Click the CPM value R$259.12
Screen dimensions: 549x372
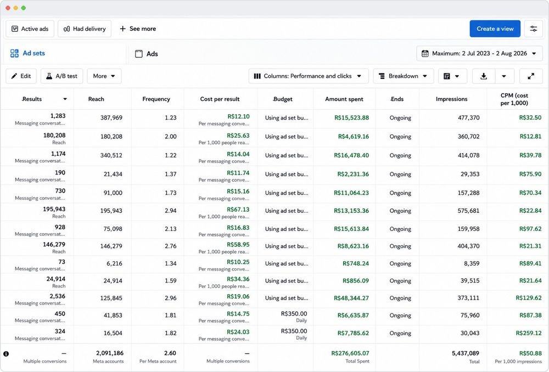point(528,333)
